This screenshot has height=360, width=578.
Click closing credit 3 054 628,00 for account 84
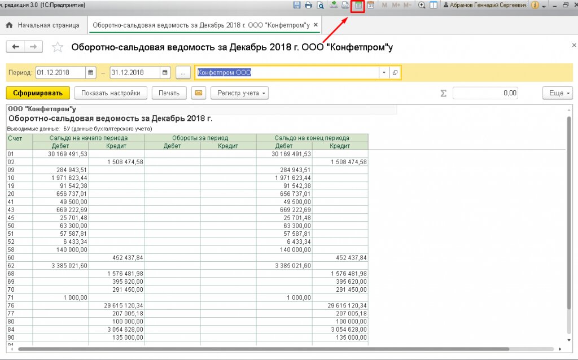tap(340, 330)
